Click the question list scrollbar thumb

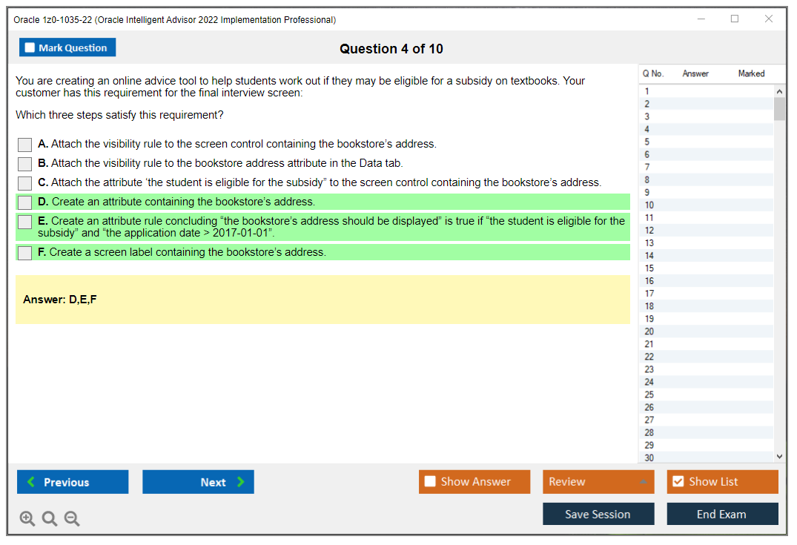coord(780,108)
